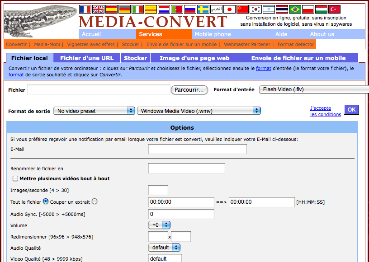
Task: Click the Redimensionner width field
Action: 158,237
